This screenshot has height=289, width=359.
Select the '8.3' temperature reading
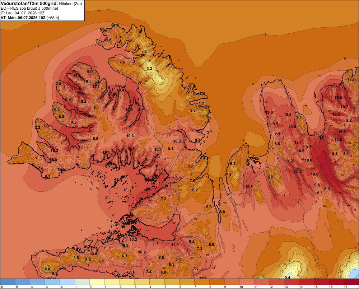pyautogui.click(x=209, y=207)
